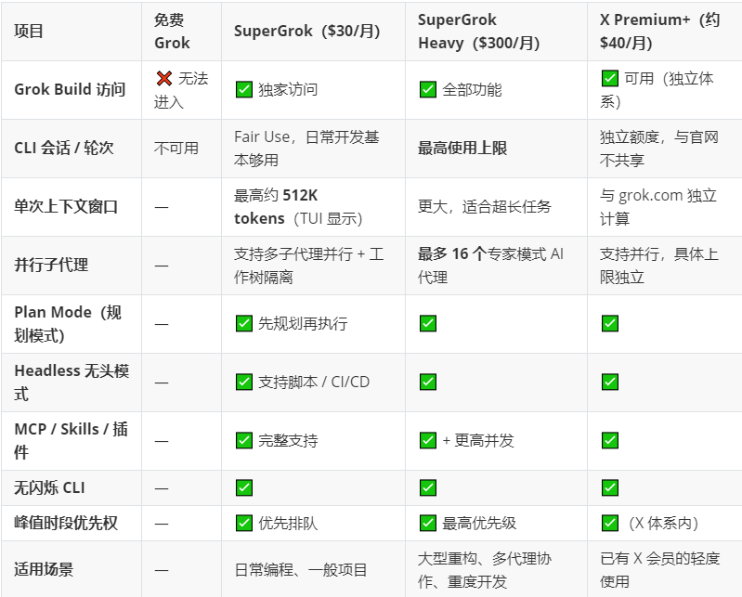Click the 并行子代理 row label

pyautogui.click(x=51, y=265)
